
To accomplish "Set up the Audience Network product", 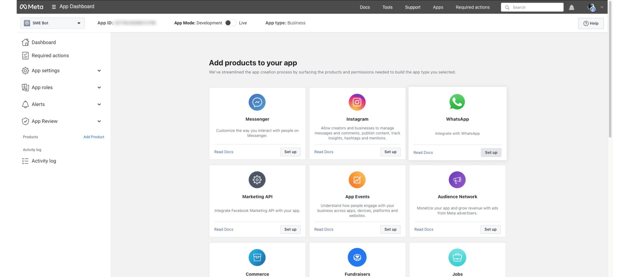I will [x=490, y=229].
